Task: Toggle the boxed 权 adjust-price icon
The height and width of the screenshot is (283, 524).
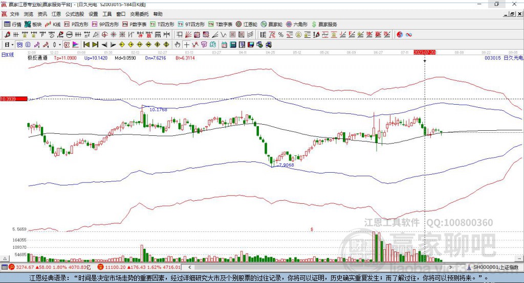Action: pos(67,45)
